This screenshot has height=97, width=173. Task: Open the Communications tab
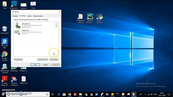pos(38,16)
